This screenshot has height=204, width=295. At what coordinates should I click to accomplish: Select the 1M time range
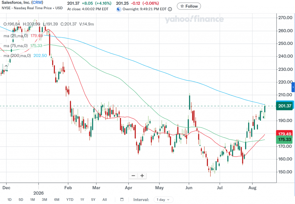pos(32,199)
